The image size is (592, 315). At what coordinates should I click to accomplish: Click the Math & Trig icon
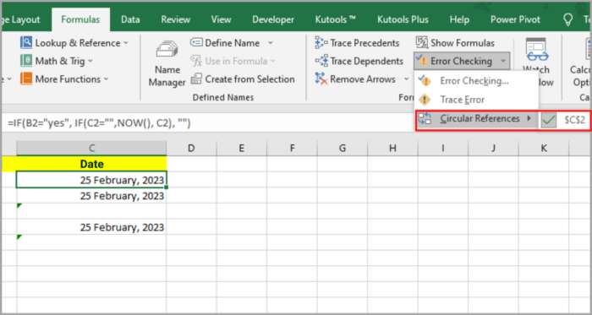click(x=26, y=61)
